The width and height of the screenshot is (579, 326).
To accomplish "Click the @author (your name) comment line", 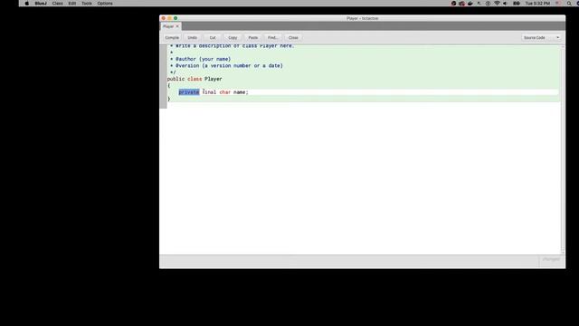I will (x=201, y=59).
